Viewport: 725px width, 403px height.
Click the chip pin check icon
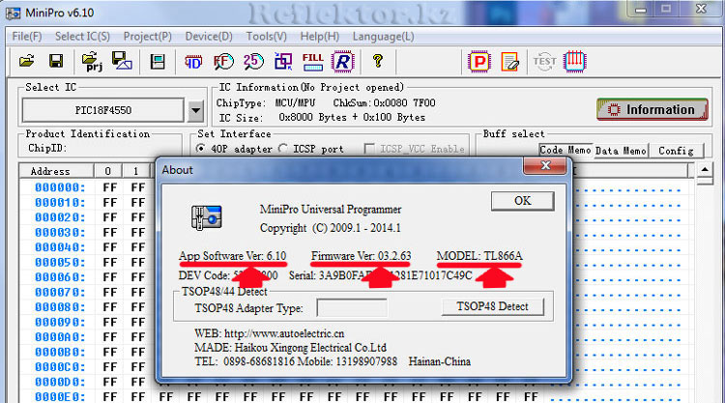coord(575,62)
